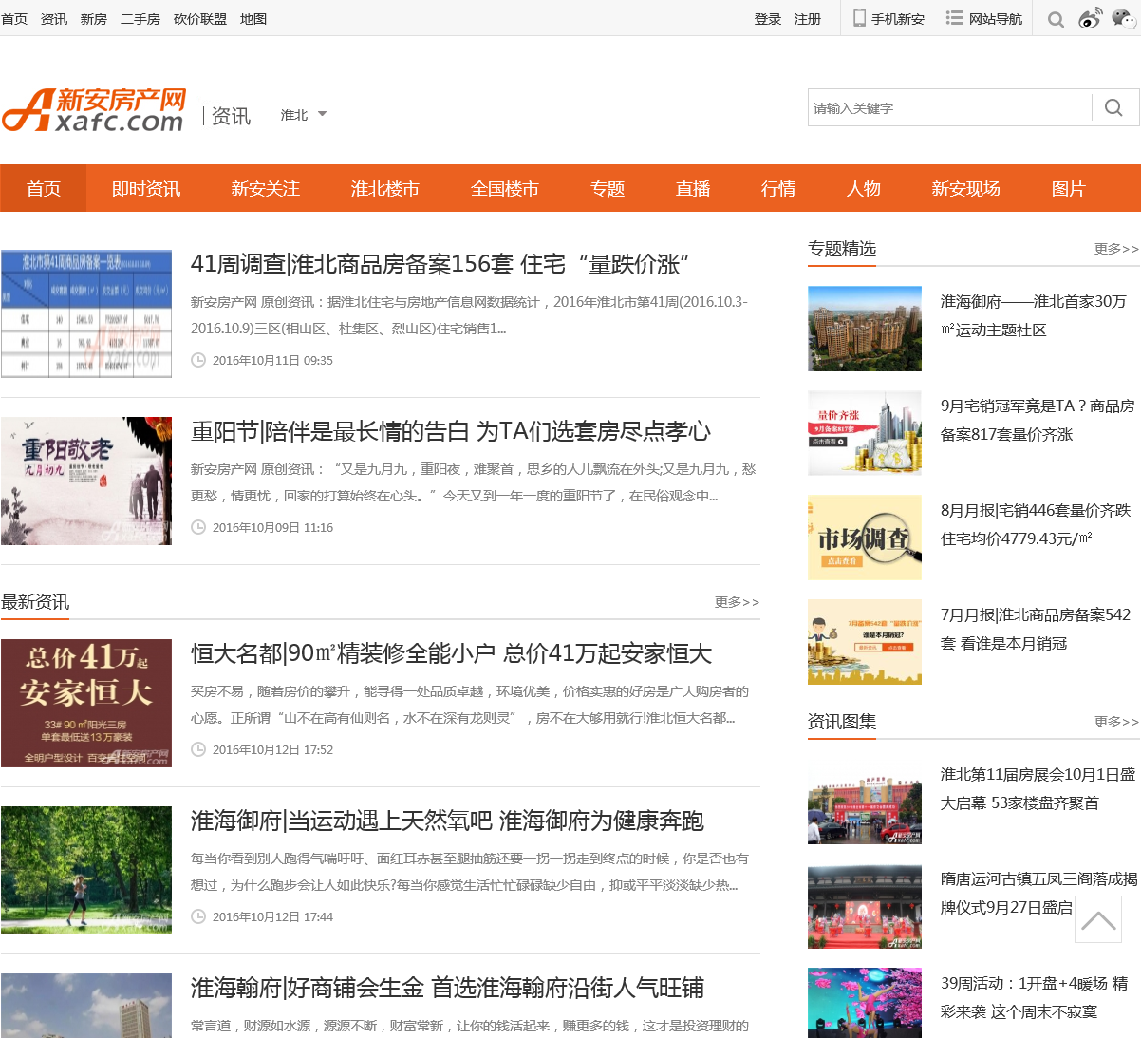Open article 重阳节陪伴是最长情的告白
This screenshot has height=1038, width=1141.
[x=451, y=431]
